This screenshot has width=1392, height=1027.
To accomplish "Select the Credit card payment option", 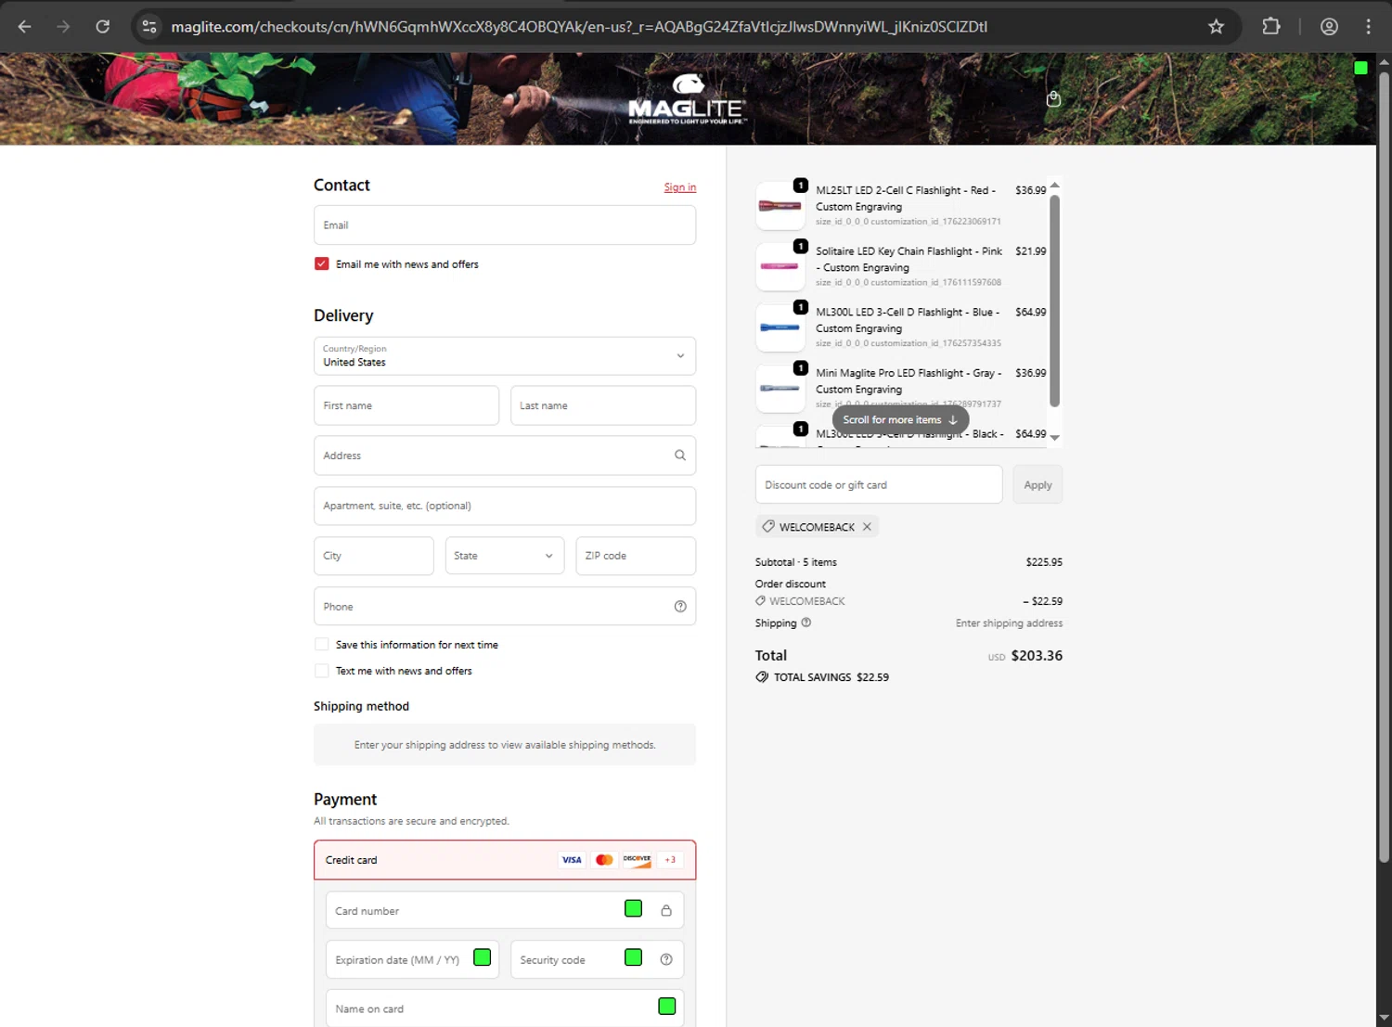I will point(505,860).
